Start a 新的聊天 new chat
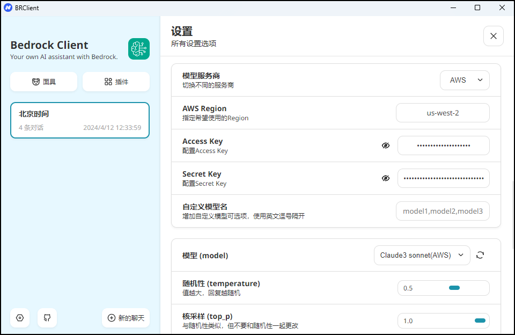515x335 pixels. (x=126, y=318)
